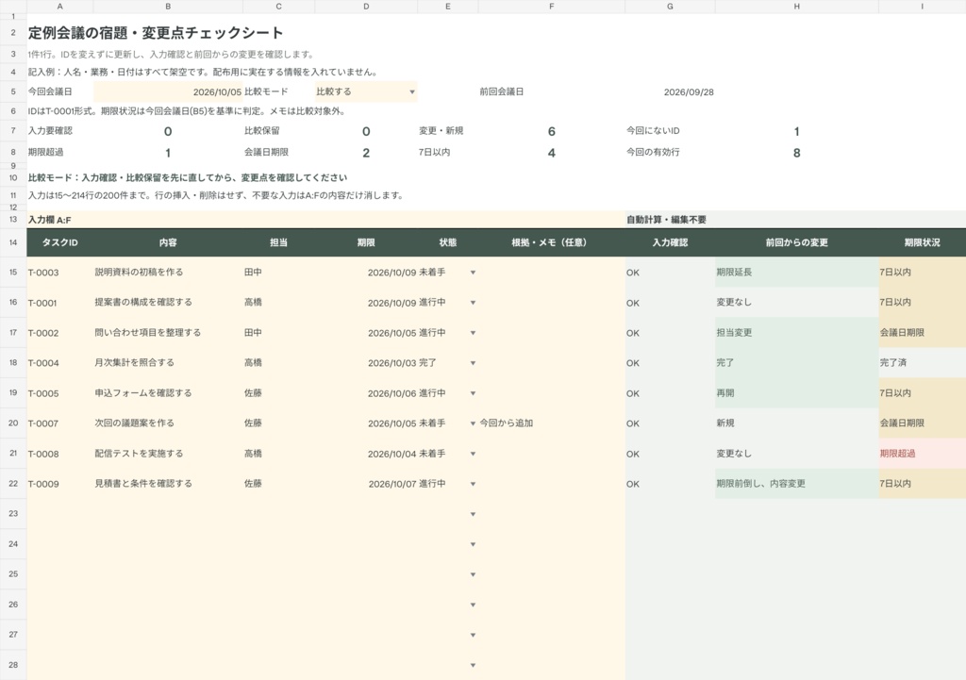
Task: Select the 2026/10/03 deadline cell
Action: (x=366, y=363)
